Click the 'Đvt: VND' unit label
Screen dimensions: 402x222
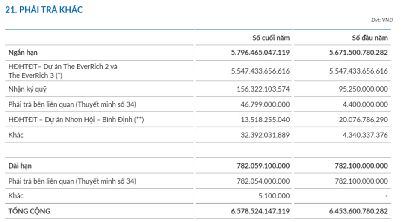[x=381, y=20]
